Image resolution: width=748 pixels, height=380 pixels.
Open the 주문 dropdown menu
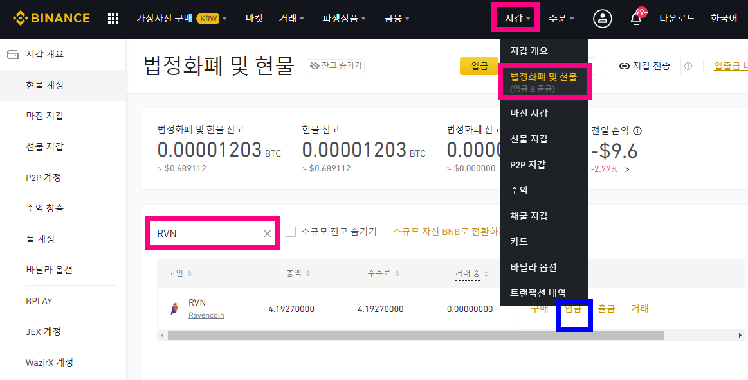561,19
